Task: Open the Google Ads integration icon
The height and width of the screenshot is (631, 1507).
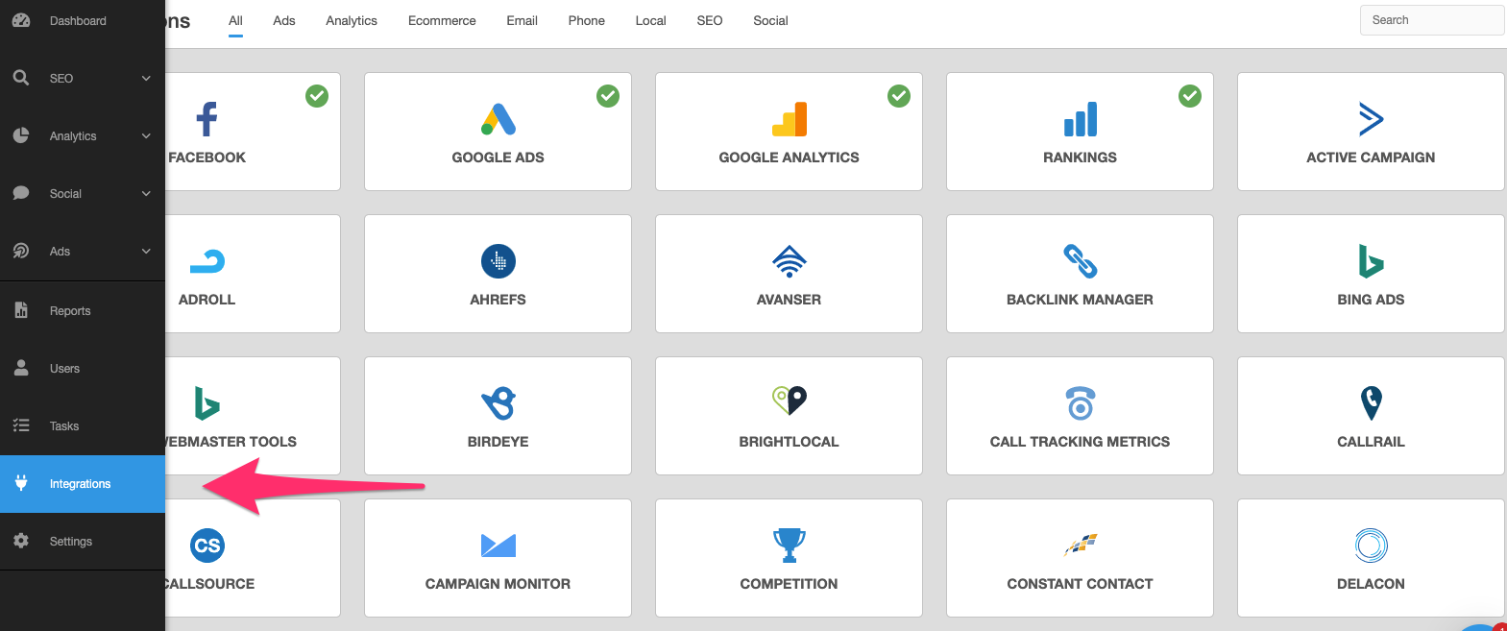Action: (498, 119)
